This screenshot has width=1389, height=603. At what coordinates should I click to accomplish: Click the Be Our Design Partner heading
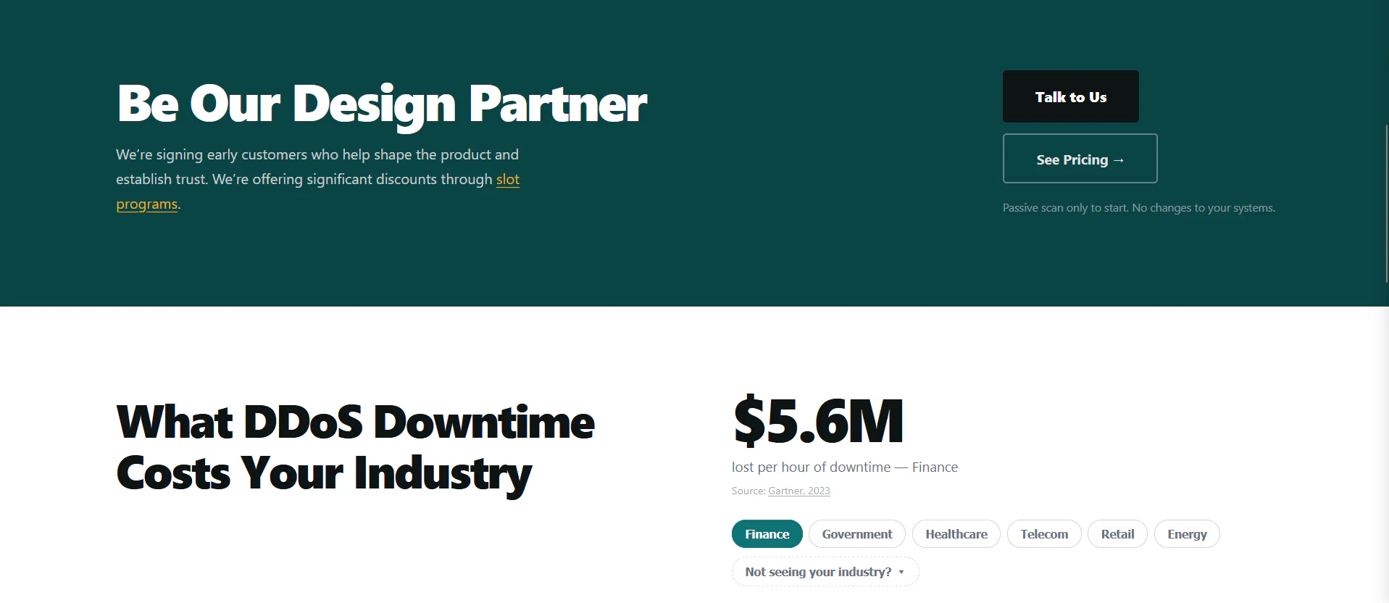(x=382, y=104)
